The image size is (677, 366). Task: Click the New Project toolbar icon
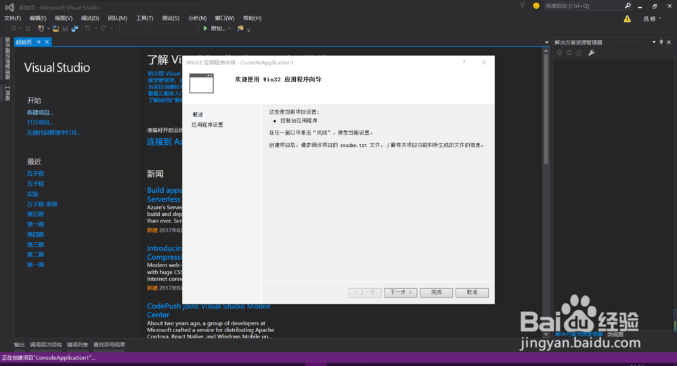pos(41,28)
